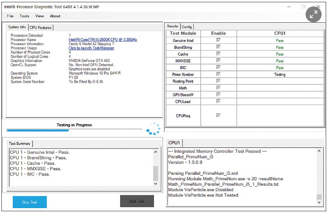Viewport: 328px width, 214px height.
Task: Click the launch TaskManager link
Action: click(91, 48)
